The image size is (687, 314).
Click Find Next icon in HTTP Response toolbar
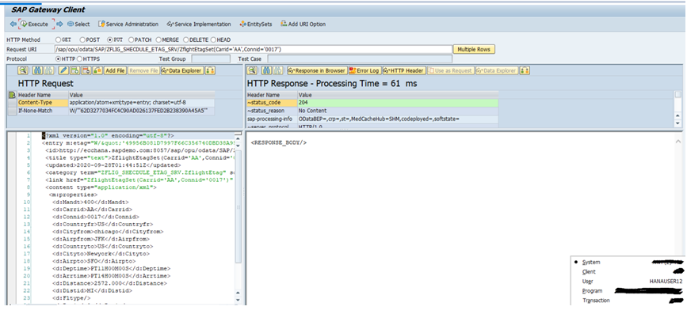click(x=277, y=70)
